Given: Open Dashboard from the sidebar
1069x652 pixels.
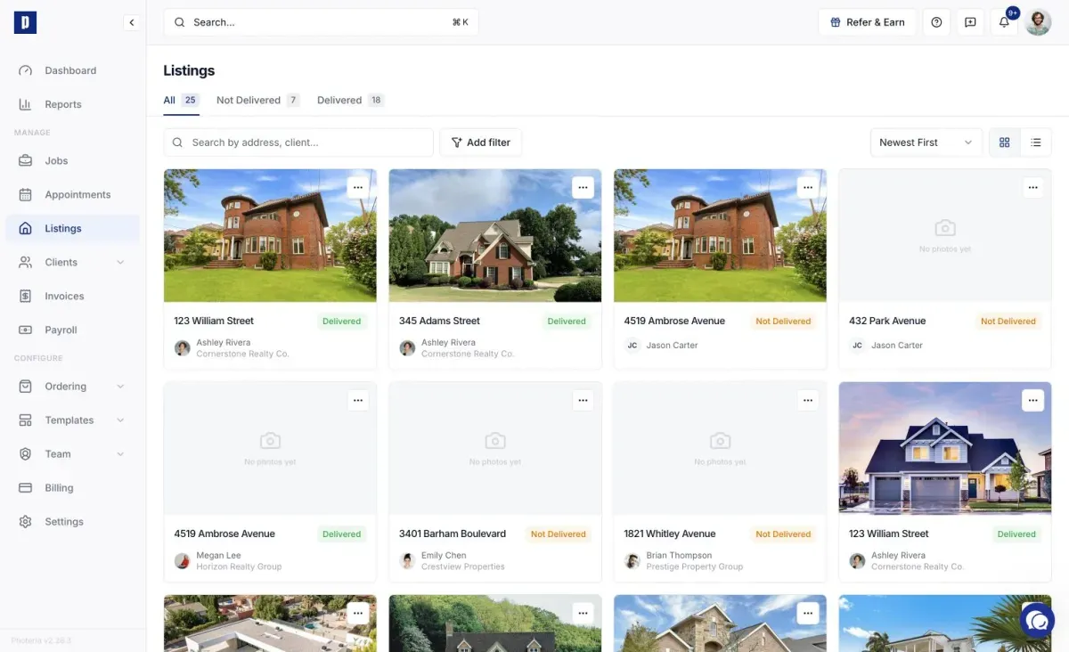Looking at the screenshot, I should pyautogui.click(x=72, y=70).
